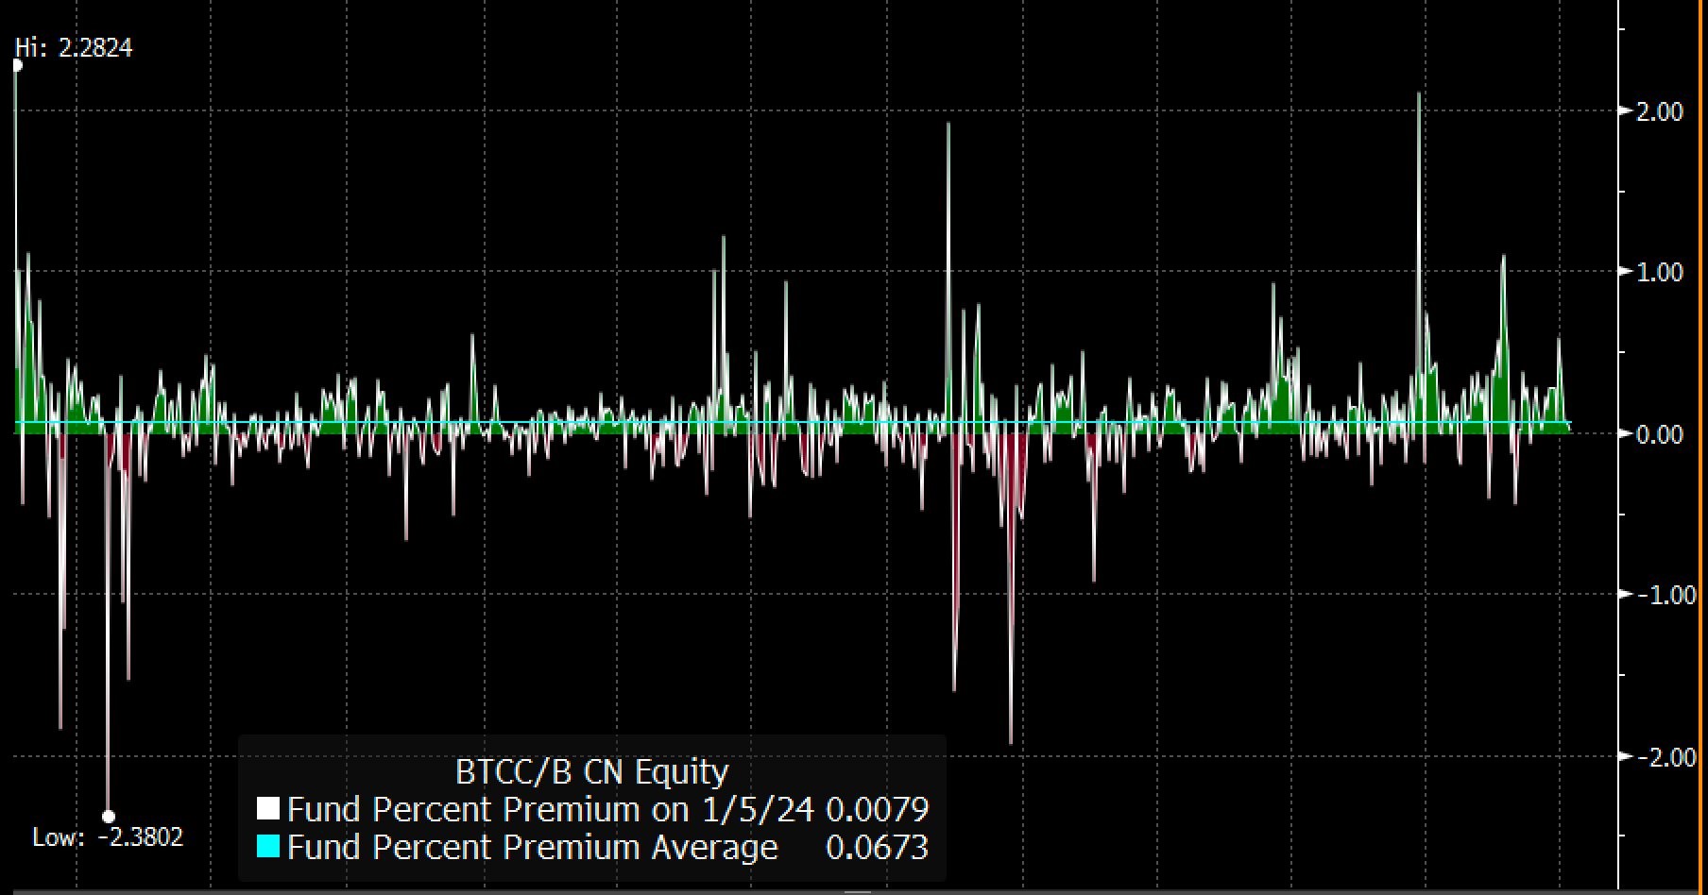
Task: Click the cyan Fund Percent Premium Average swatch
Action: point(268,847)
